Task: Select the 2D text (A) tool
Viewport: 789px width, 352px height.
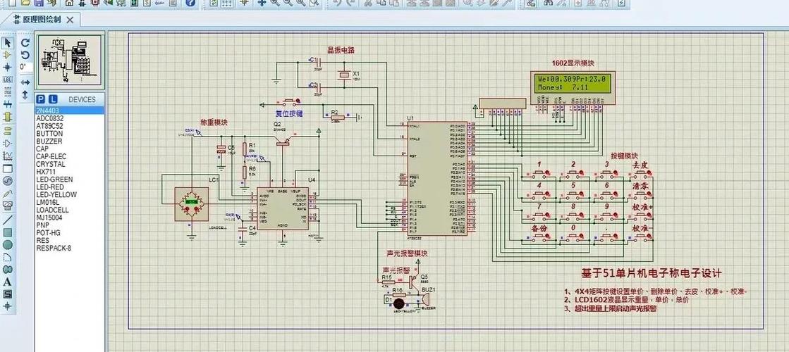Action: (x=8, y=282)
